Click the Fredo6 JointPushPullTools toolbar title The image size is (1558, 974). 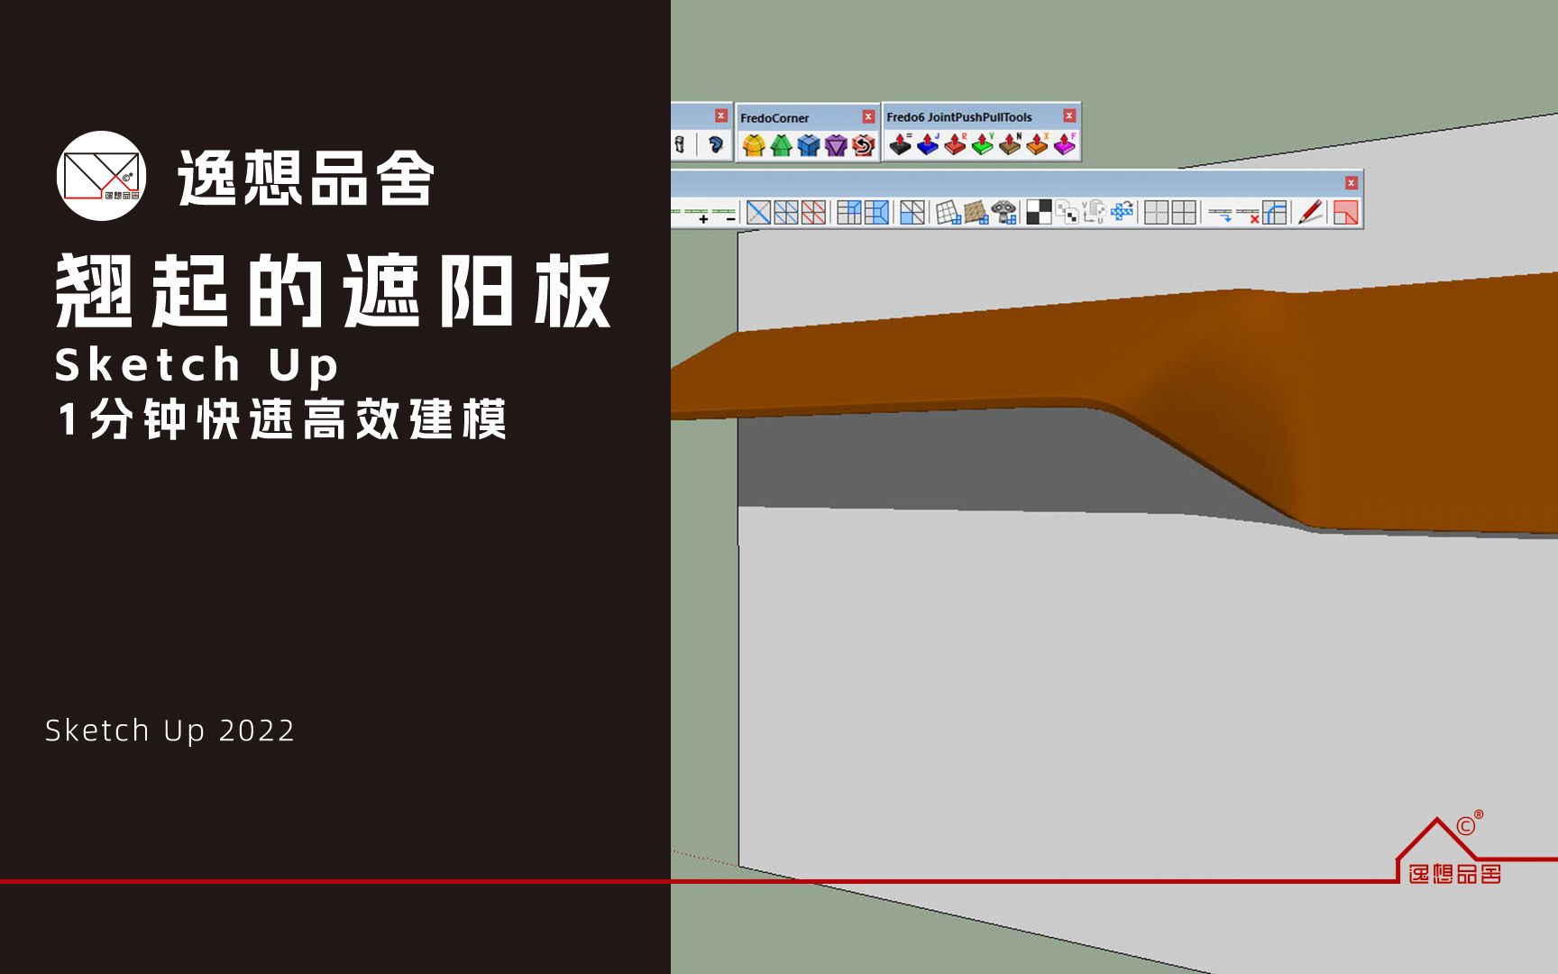[x=959, y=117]
